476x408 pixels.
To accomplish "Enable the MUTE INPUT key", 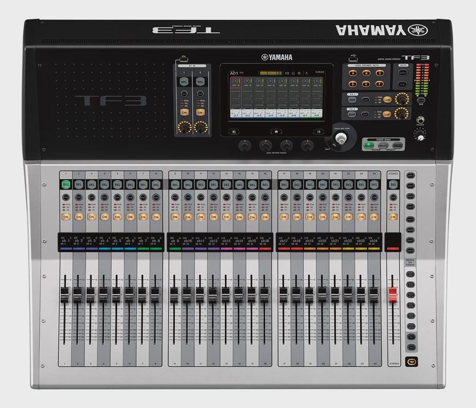I will click(x=403, y=73).
